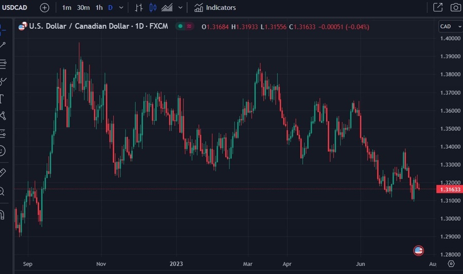Select the 1h timeframe
The image size is (463, 274).
(99, 8)
